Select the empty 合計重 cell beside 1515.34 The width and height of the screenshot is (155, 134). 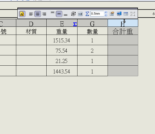coord(123,40)
